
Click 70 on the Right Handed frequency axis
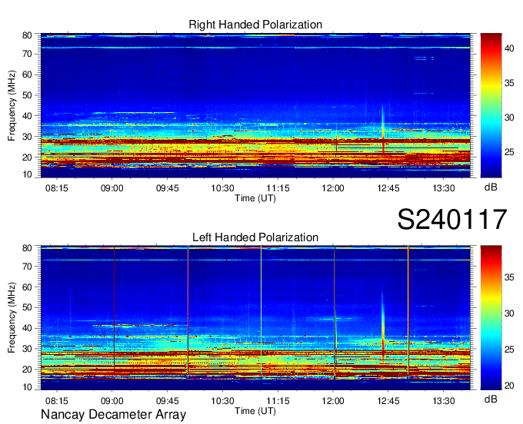[x=28, y=54]
